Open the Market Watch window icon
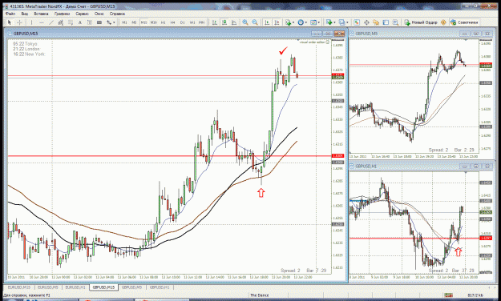501x301 pixels. click(x=357, y=22)
